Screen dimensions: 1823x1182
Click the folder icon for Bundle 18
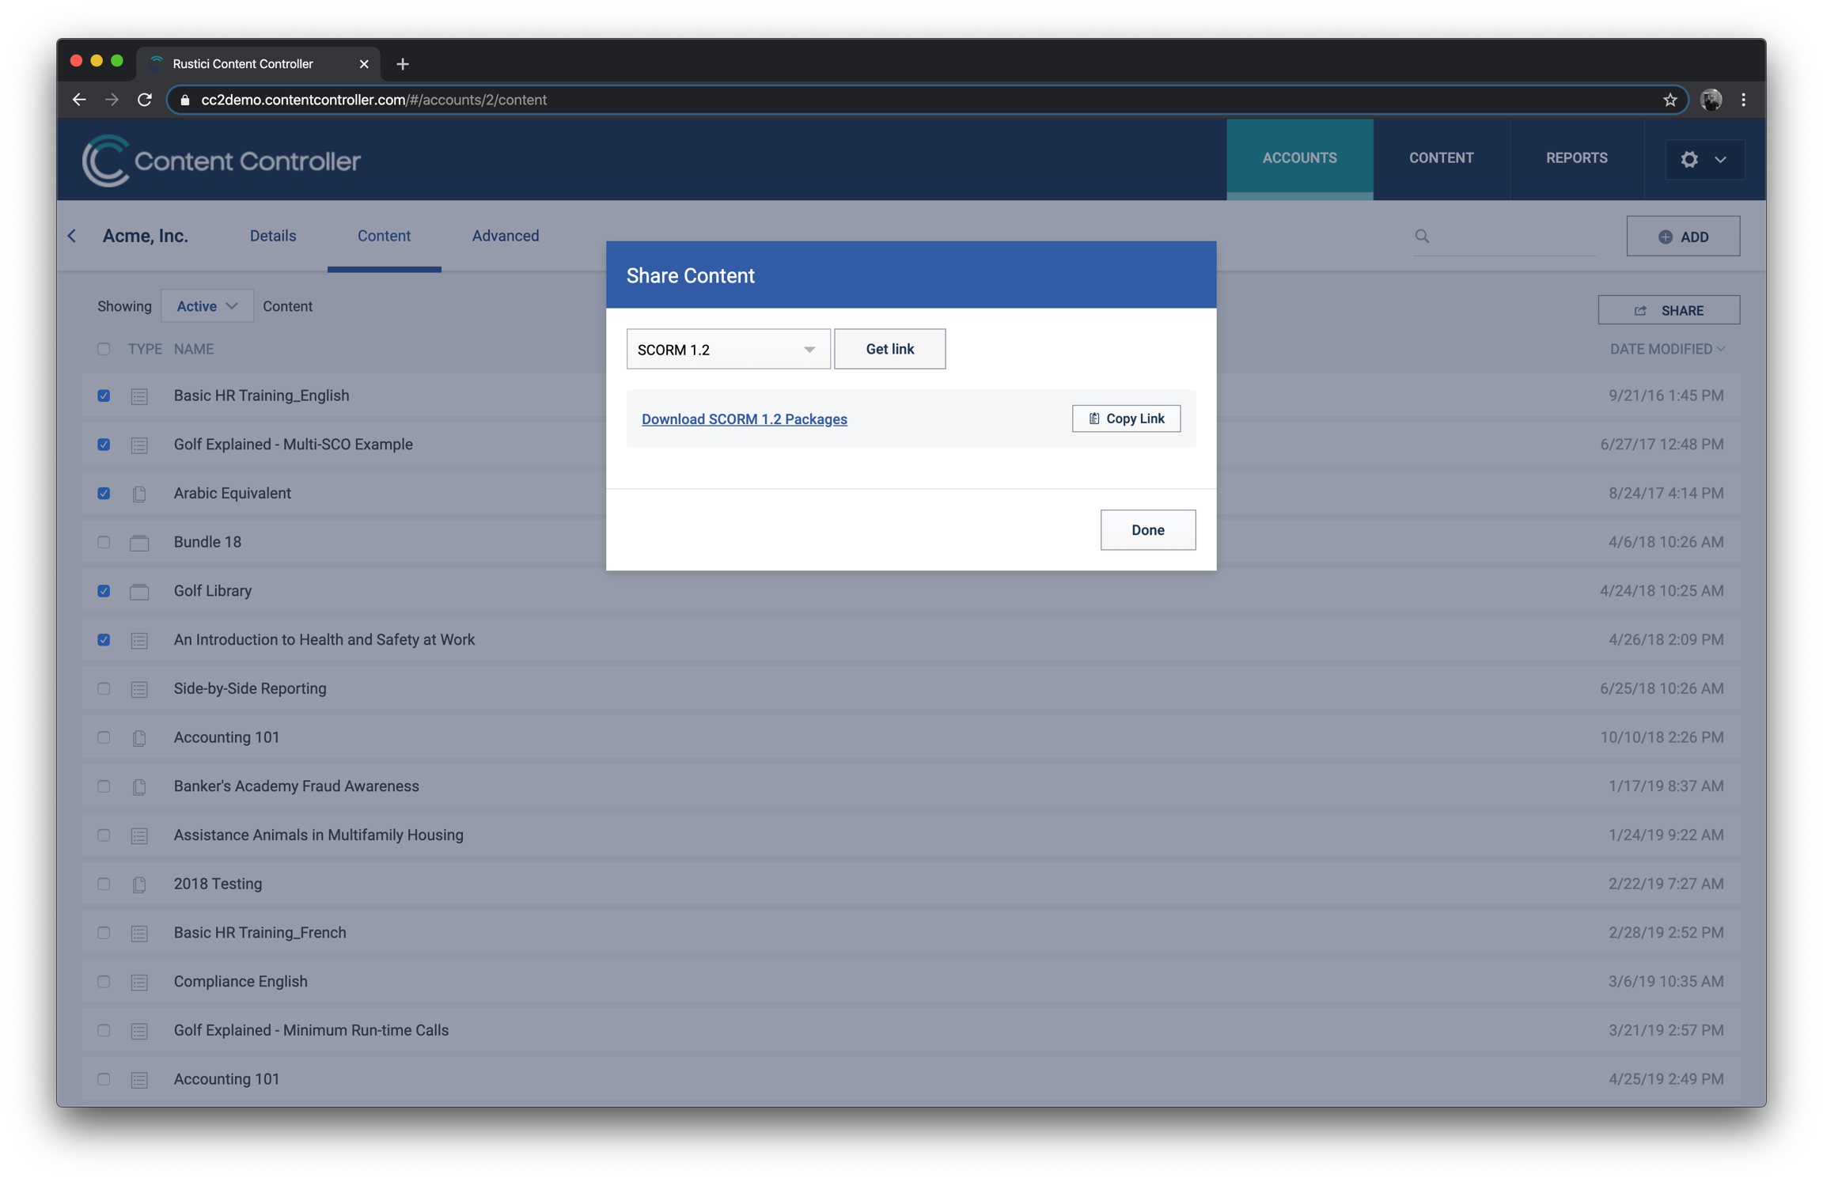tap(139, 543)
